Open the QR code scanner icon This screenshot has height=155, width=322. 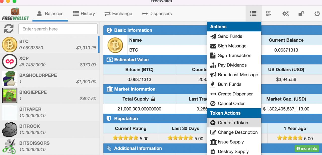[269, 14]
